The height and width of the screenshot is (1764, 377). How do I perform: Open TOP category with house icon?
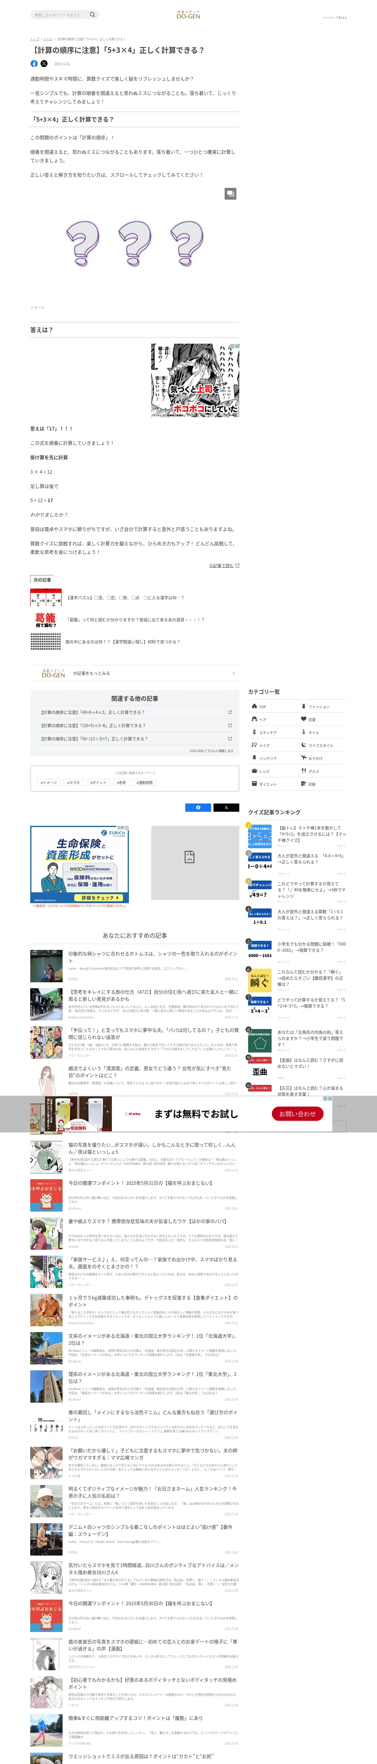point(272,707)
